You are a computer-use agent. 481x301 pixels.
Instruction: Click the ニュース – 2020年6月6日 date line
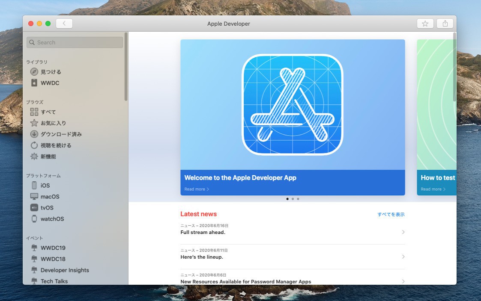(x=203, y=275)
